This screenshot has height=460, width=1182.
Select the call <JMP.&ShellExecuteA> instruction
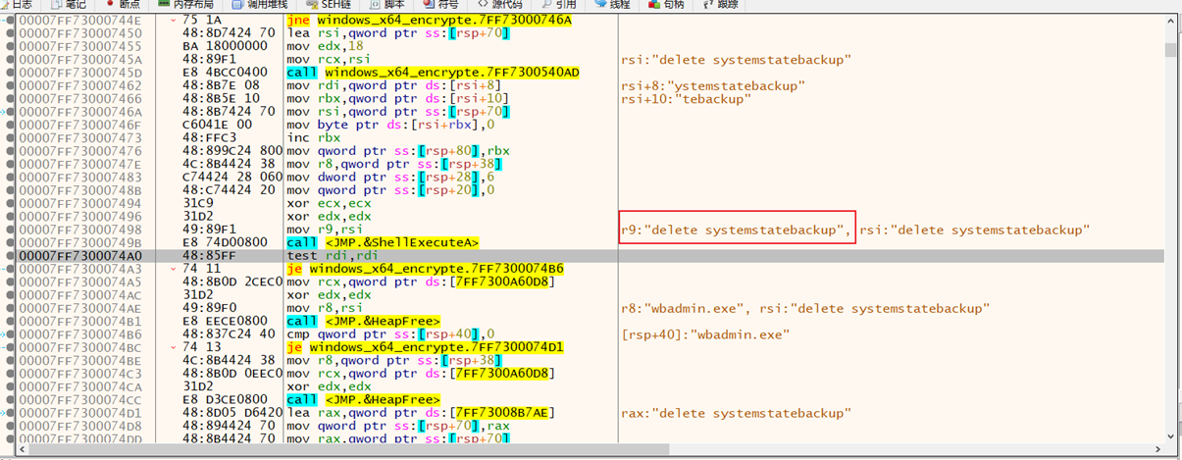(x=383, y=242)
